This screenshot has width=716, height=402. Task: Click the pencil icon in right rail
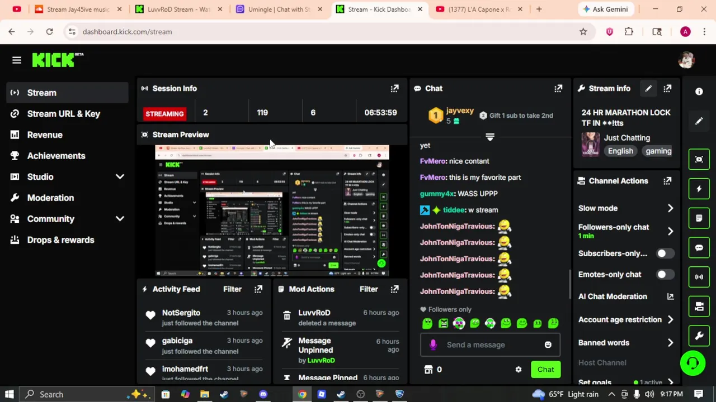pyautogui.click(x=699, y=121)
